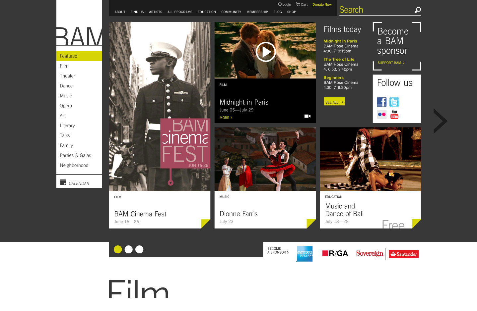
Task: Open the Twitter icon under Follow us
Action: pos(394,102)
